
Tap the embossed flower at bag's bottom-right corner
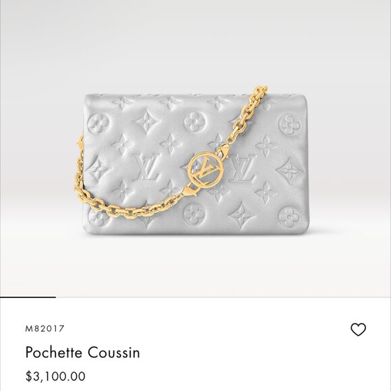pyautogui.click(x=289, y=218)
